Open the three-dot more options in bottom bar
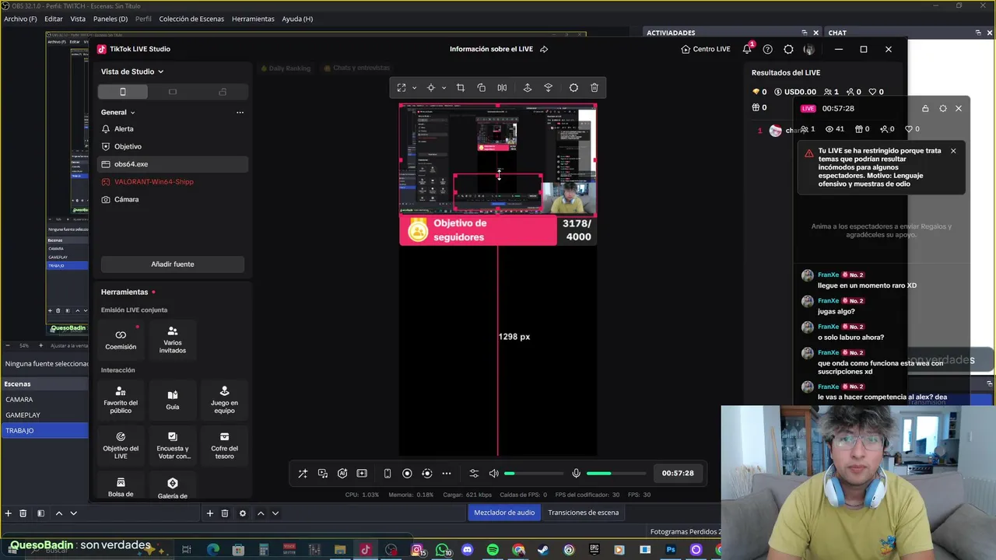Screen dimensions: 996x560 pos(447,473)
